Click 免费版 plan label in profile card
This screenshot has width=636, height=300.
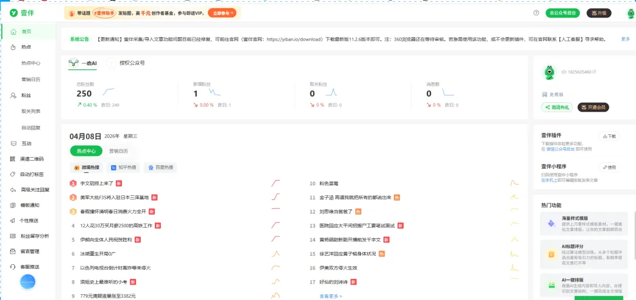tap(556, 95)
